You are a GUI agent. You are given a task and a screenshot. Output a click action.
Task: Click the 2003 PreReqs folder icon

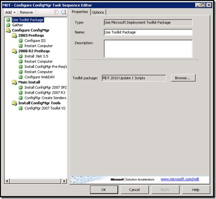click(14, 35)
